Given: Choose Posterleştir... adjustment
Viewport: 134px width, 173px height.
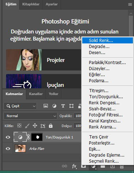Looking at the screenshot, I should pyautogui.click(x=107, y=143).
